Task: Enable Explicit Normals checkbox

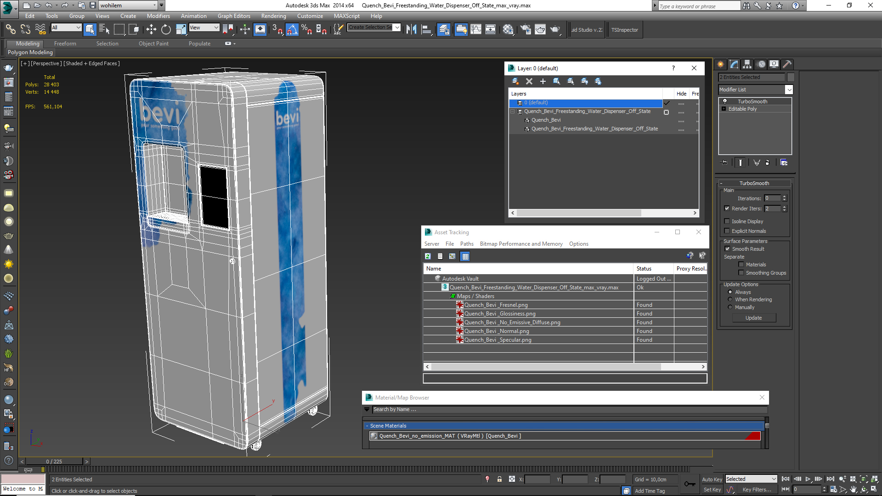Action: pos(727,231)
